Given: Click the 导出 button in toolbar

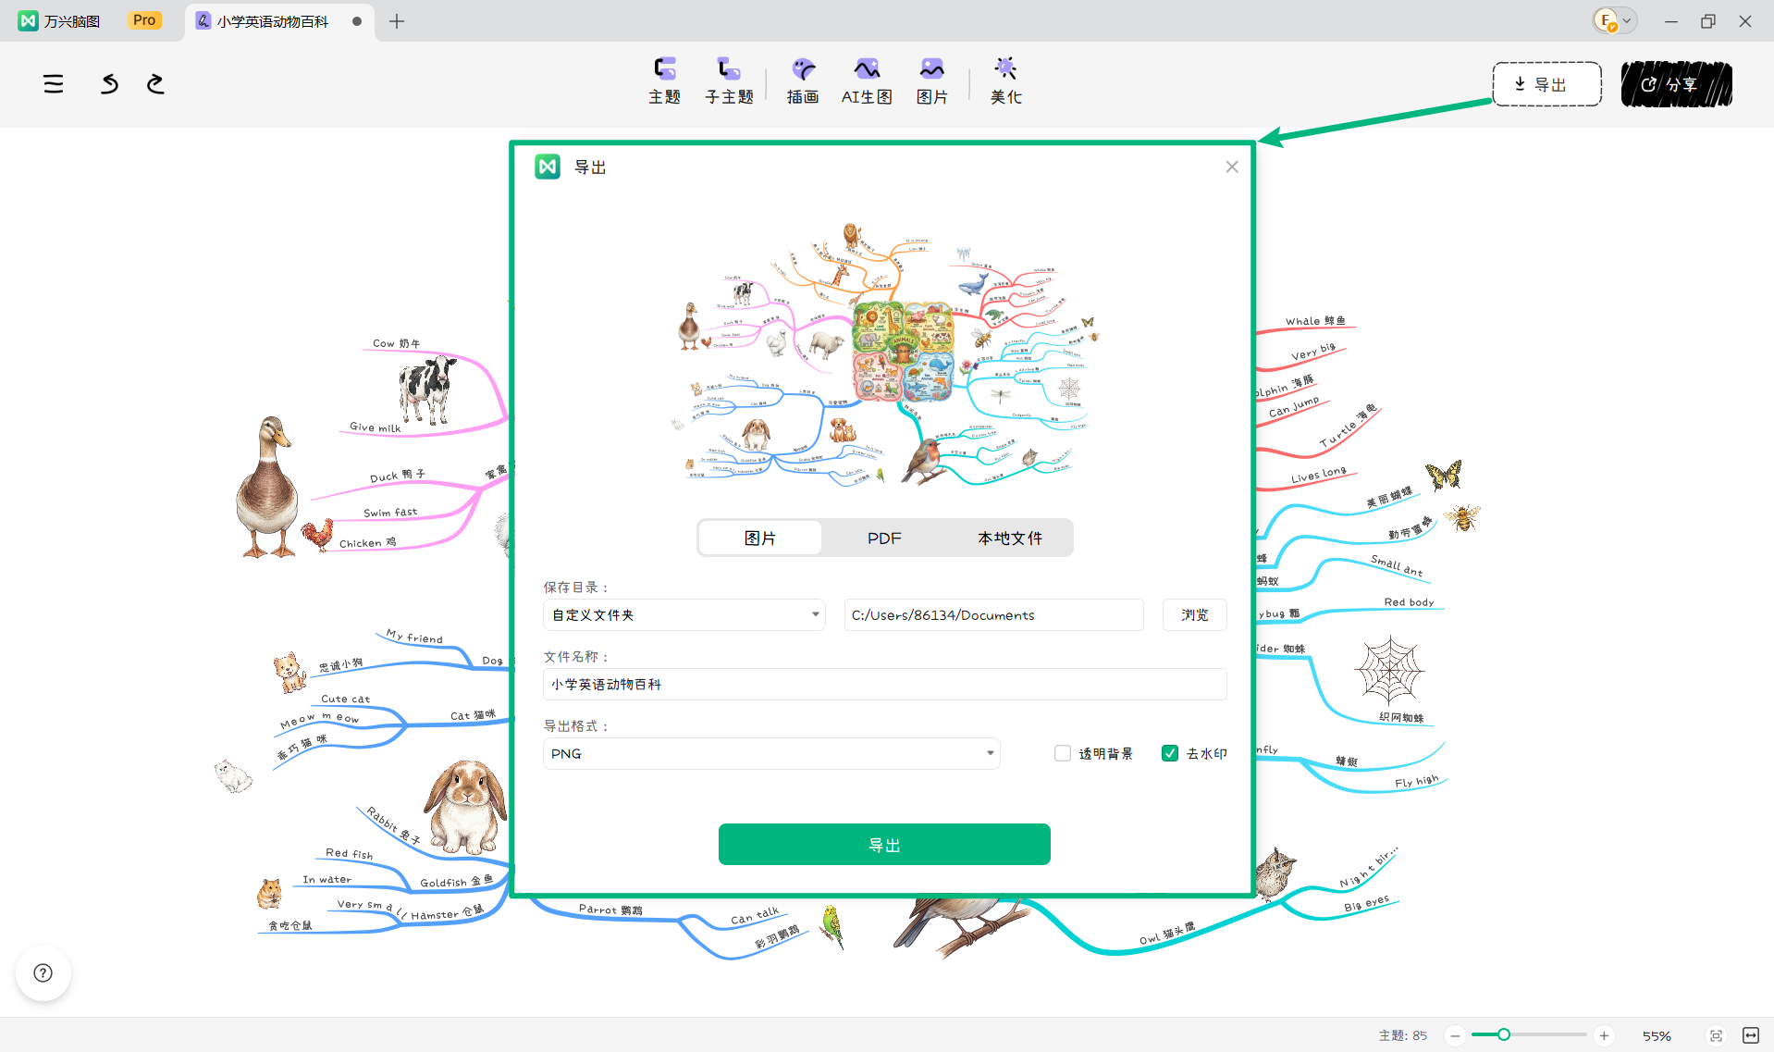Looking at the screenshot, I should click(x=1546, y=84).
